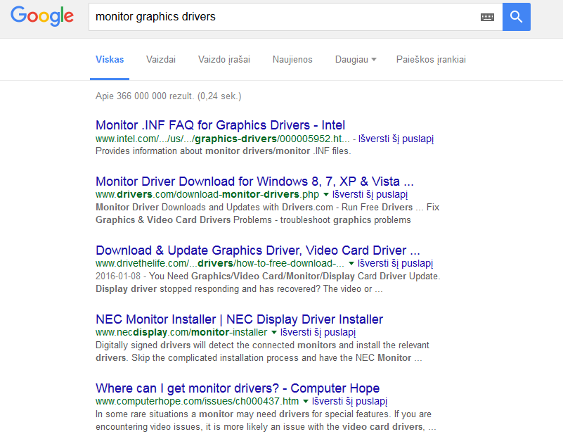Translate the drivethelife.com result page

(x=395, y=263)
